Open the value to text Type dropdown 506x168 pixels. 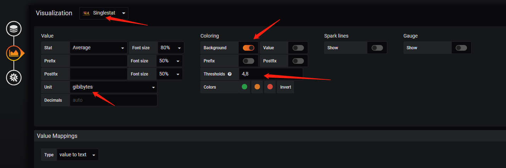point(77,155)
